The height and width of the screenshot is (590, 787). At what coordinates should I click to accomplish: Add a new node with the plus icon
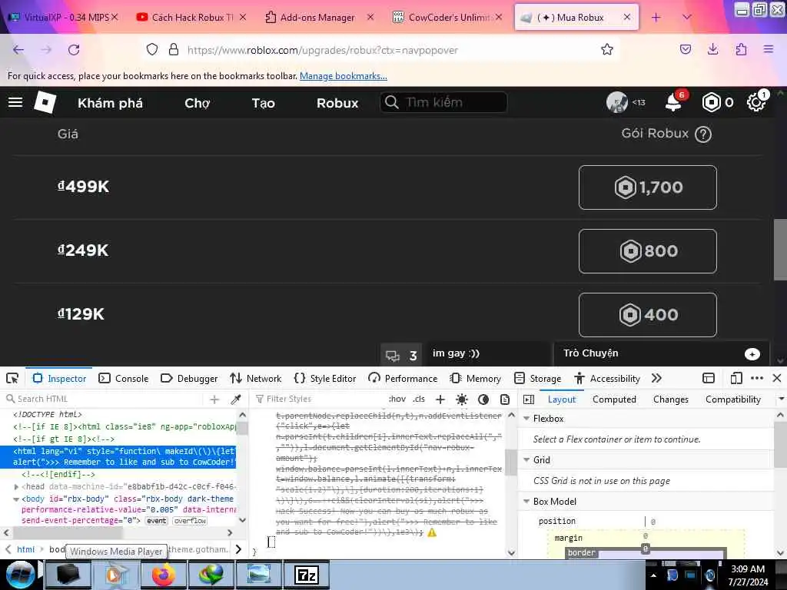point(214,399)
